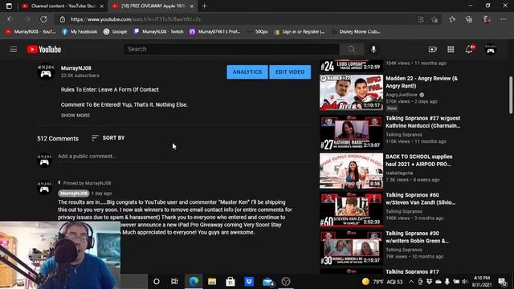Expand description with SHOW MORE
Screen dimensions: 514x289
pyautogui.click(x=75, y=116)
